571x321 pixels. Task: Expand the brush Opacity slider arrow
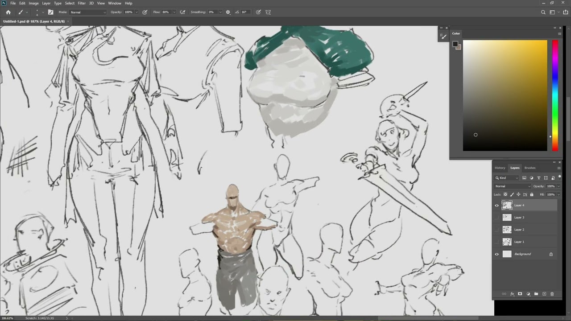(137, 12)
